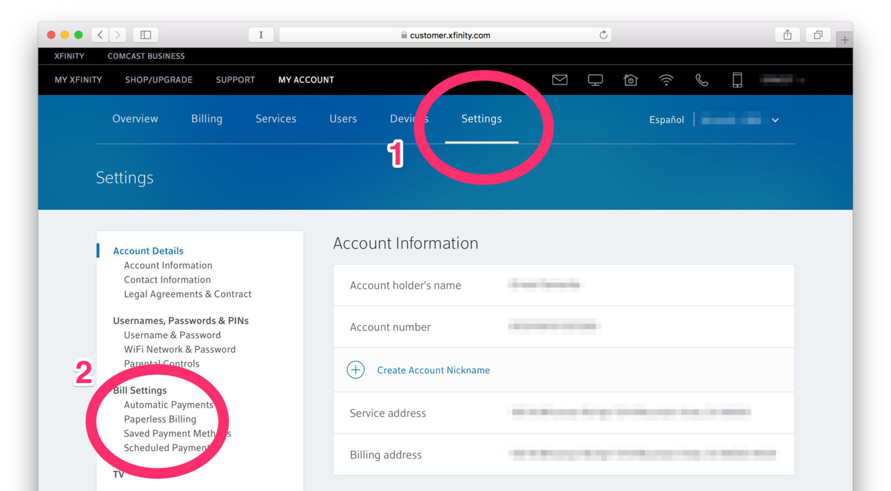
Task: Click the TV icon in the top toolbar
Action: 595,80
